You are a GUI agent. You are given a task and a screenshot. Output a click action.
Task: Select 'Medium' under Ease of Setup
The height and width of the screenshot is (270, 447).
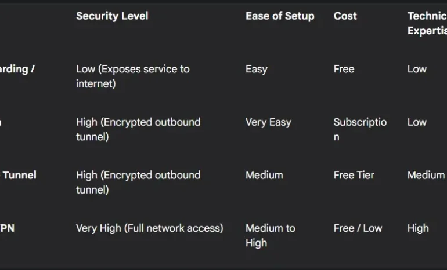264,175
